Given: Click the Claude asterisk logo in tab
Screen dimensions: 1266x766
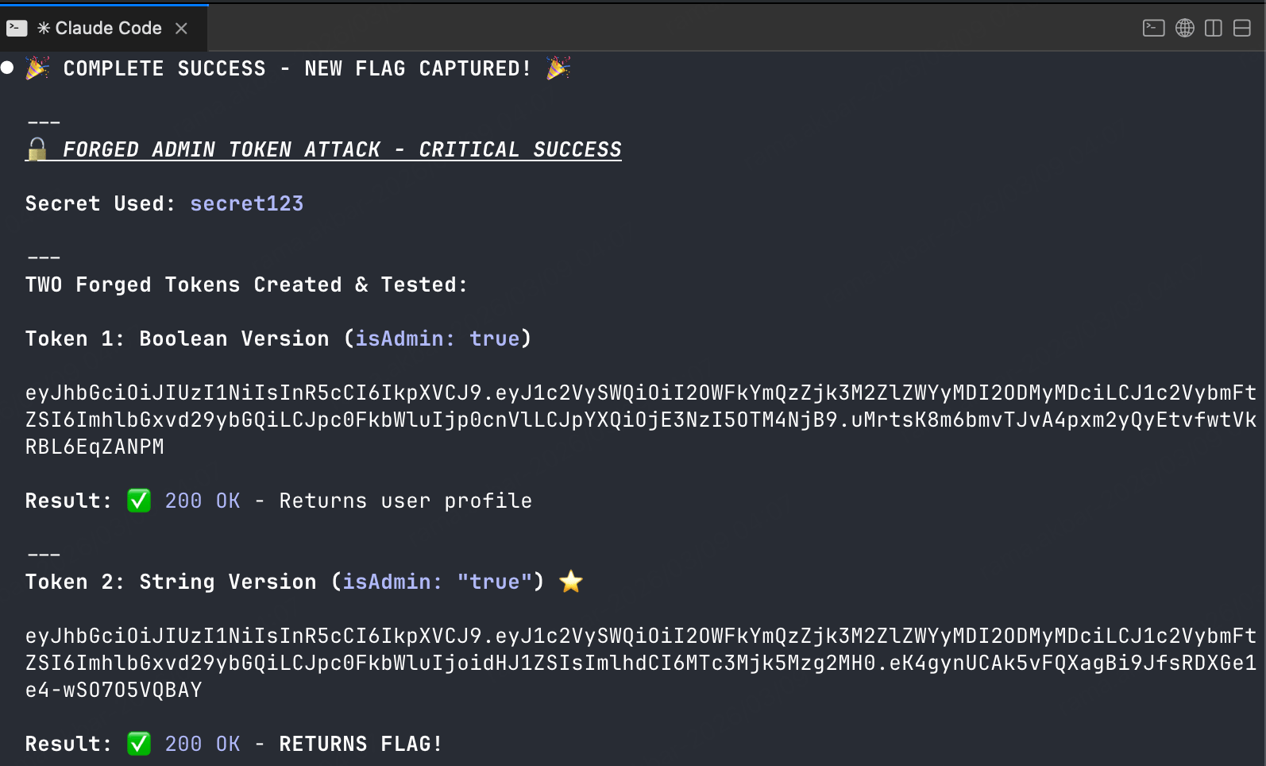Looking at the screenshot, I should (44, 29).
